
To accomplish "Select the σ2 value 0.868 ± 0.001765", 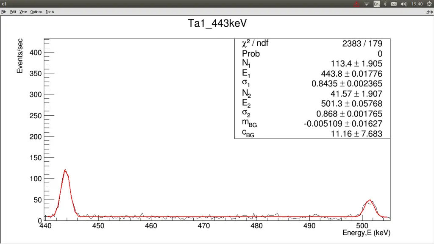I will (x=349, y=114).
